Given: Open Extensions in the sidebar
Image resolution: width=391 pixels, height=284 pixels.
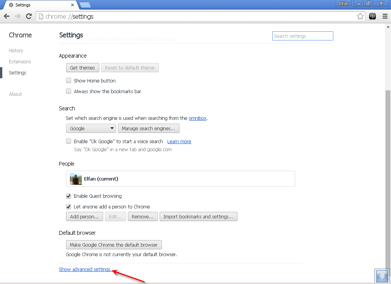Looking at the screenshot, I should click(x=20, y=61).
